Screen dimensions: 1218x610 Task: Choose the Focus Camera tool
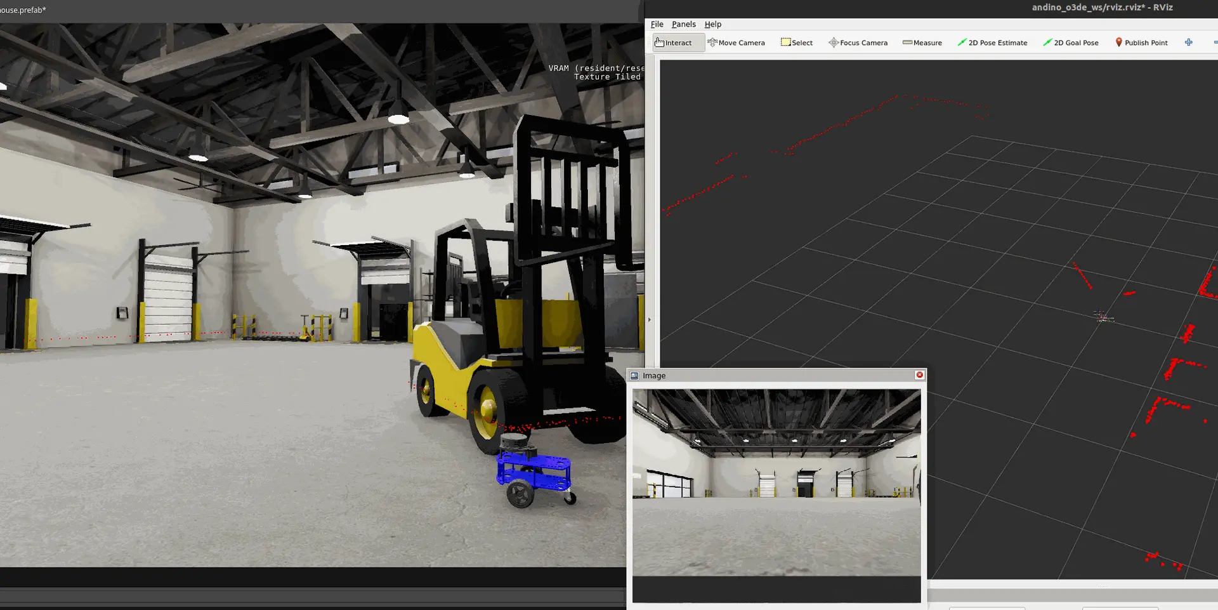(858, 43)
